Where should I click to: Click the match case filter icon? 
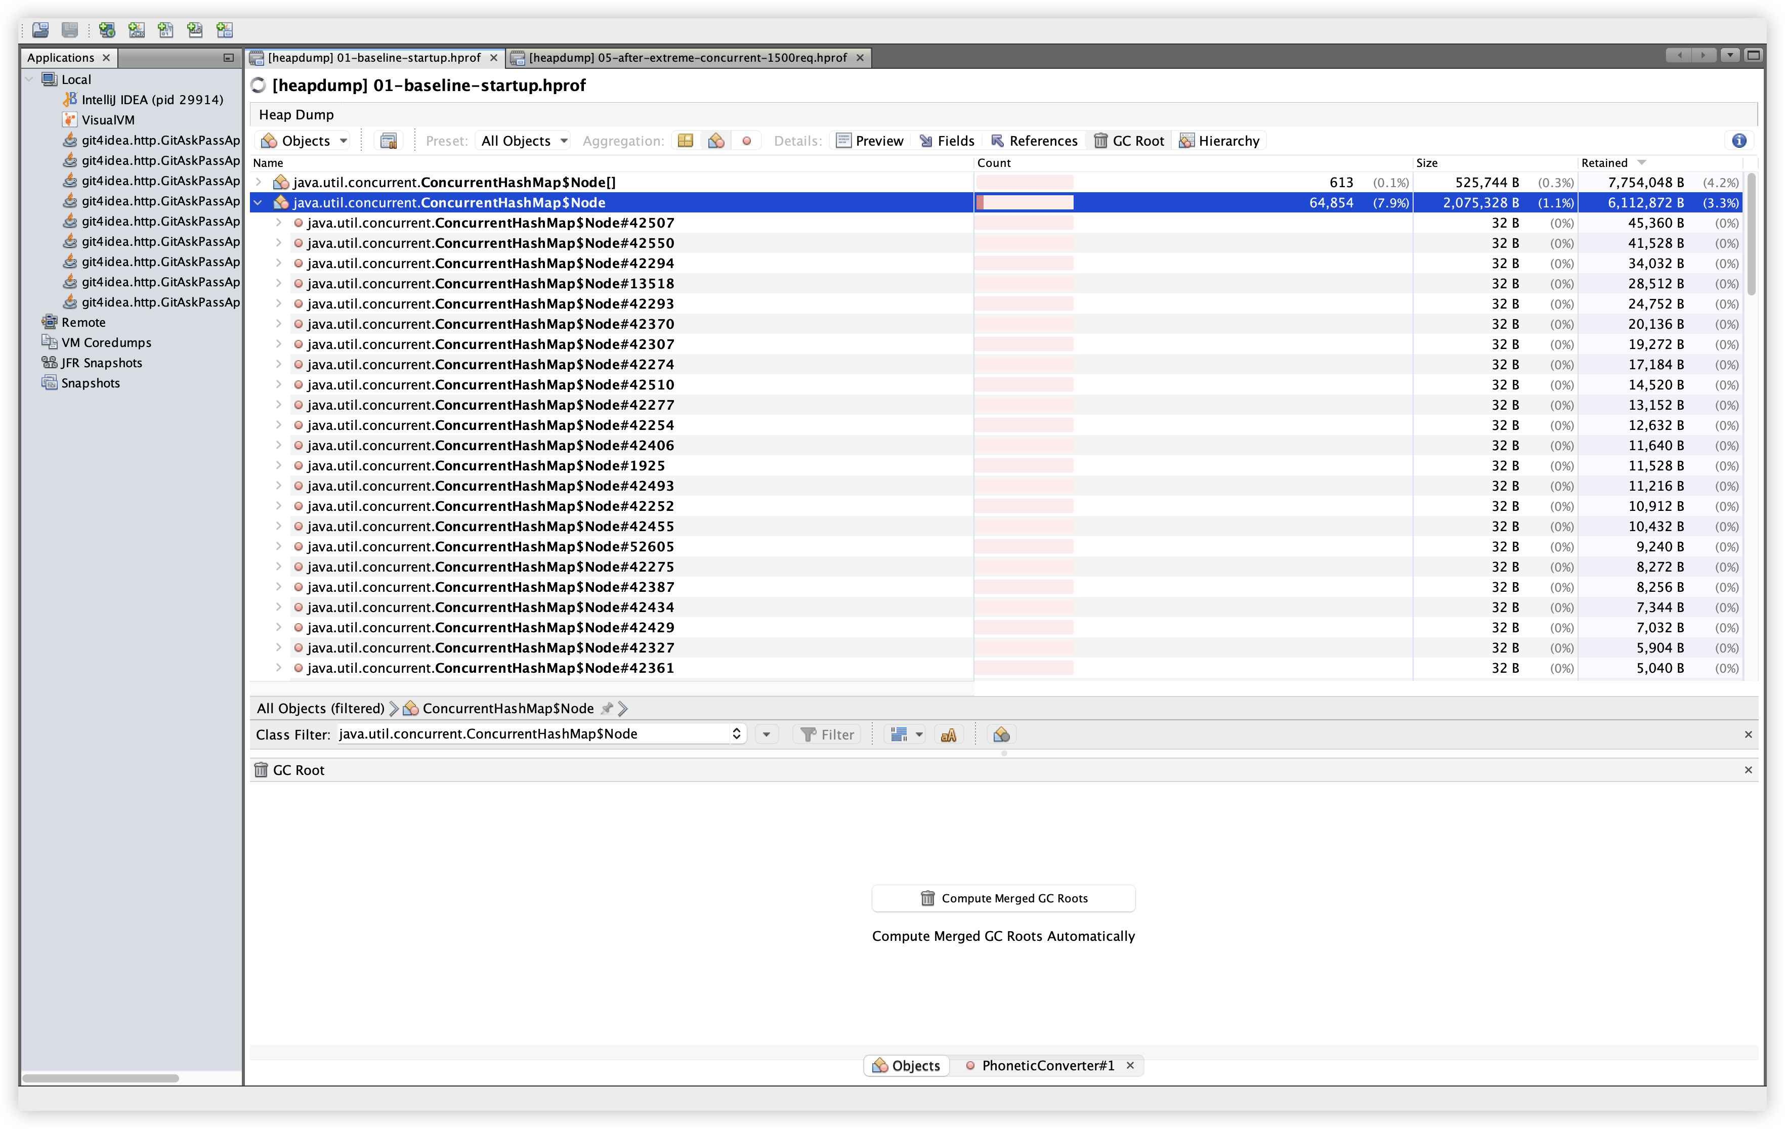(x=948, y=734)
